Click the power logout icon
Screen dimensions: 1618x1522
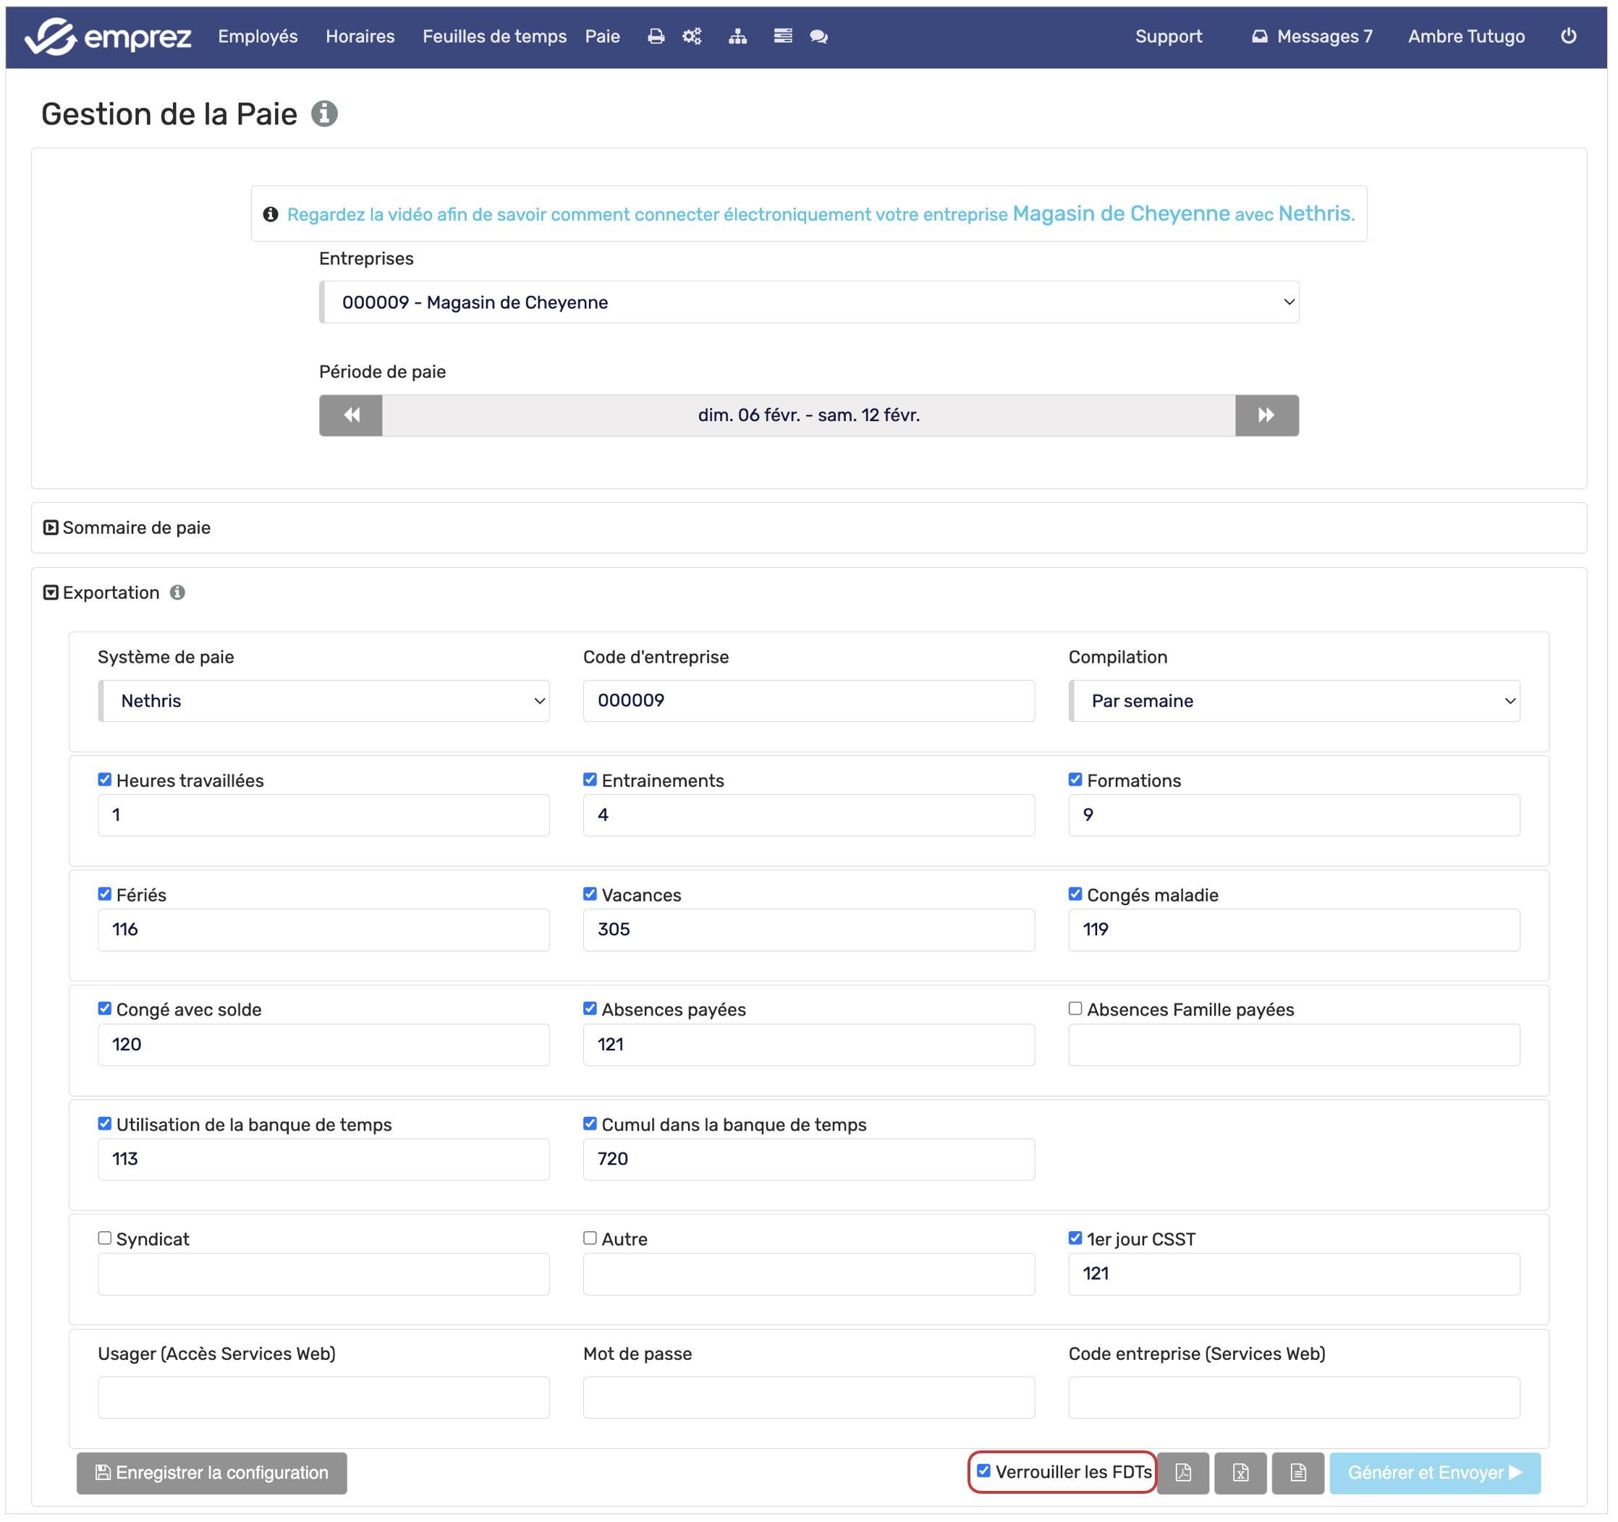tap(1568, 37)
